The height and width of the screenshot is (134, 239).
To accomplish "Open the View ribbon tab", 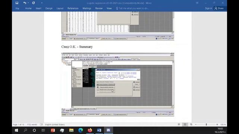I will coord(109,8).
